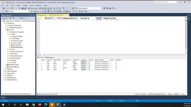This screenshot has width=191, height=107.
Task: Click the MIN keyword in the query
Action: (x=59, y=18)
